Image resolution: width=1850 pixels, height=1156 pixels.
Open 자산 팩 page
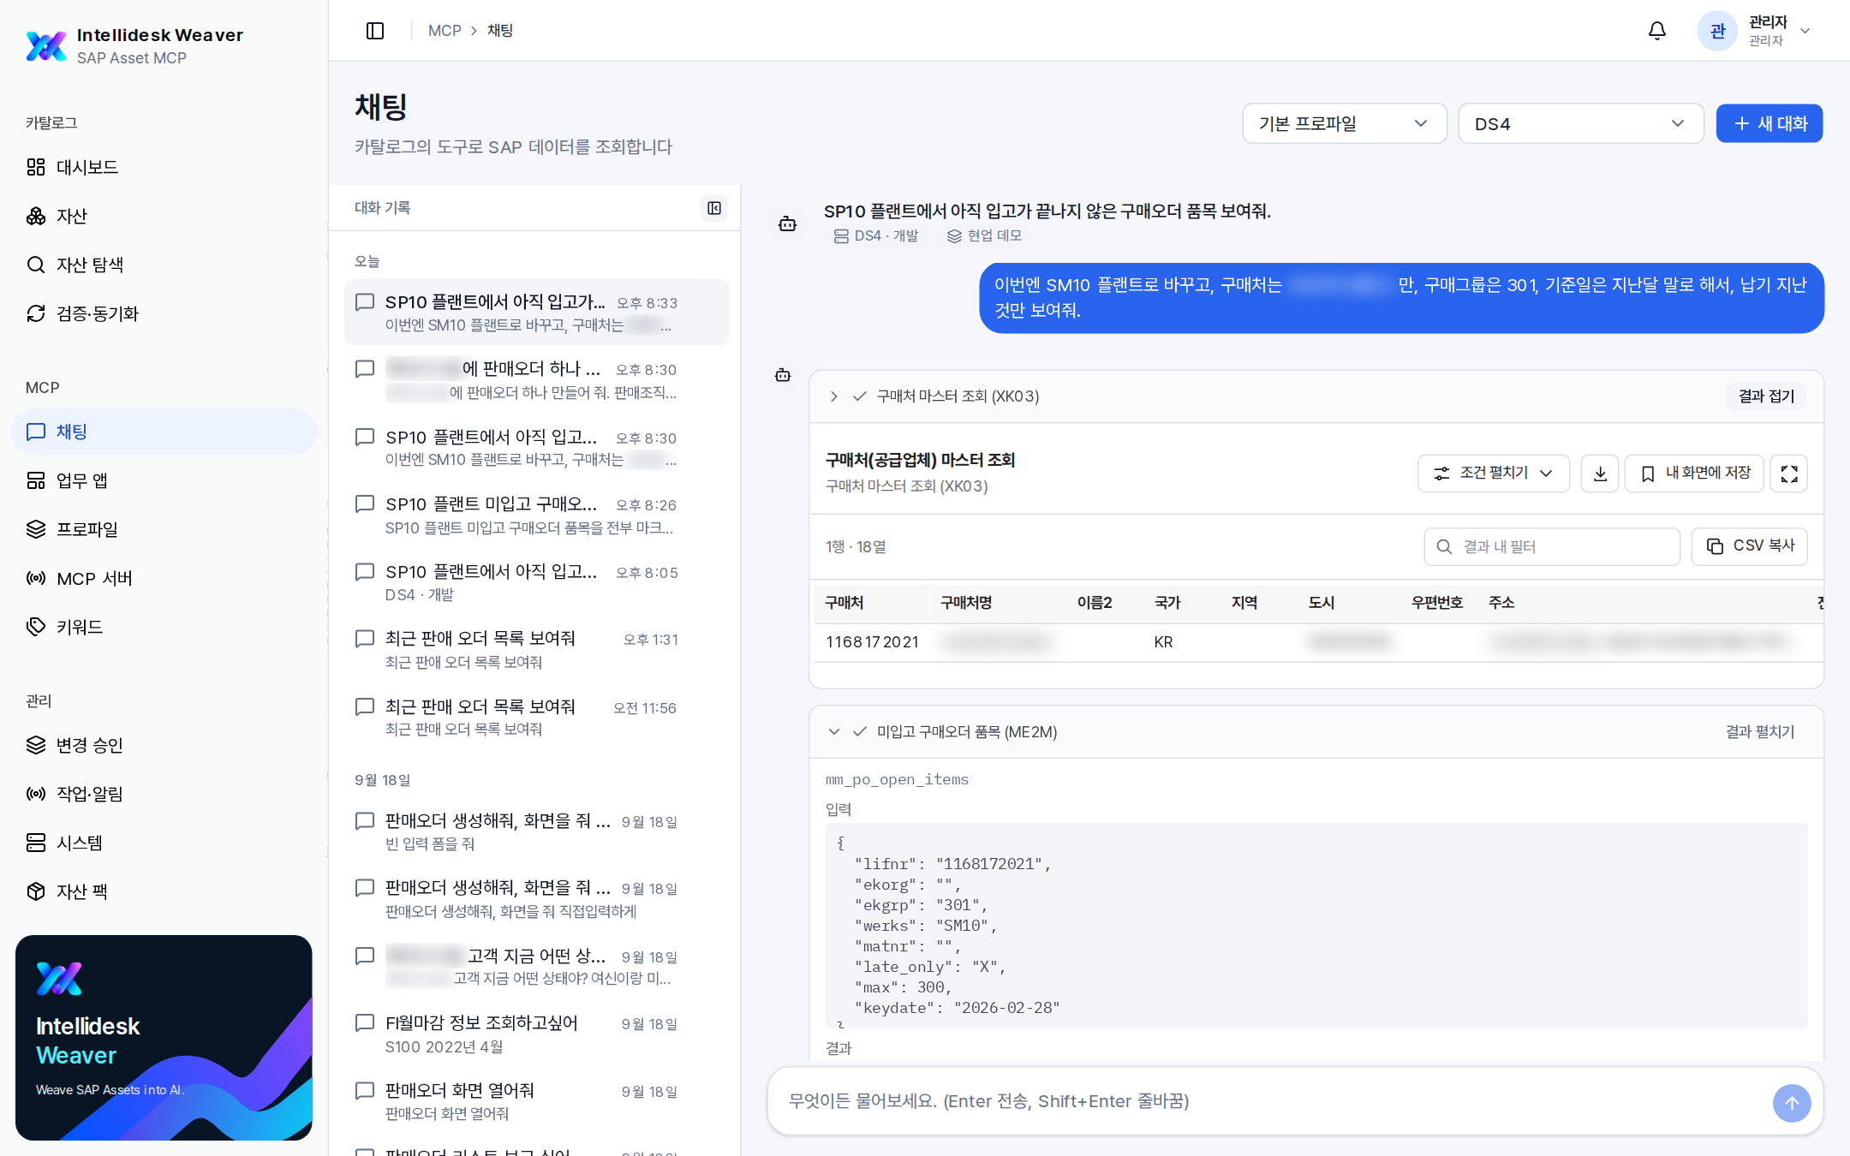pos(164,891)
